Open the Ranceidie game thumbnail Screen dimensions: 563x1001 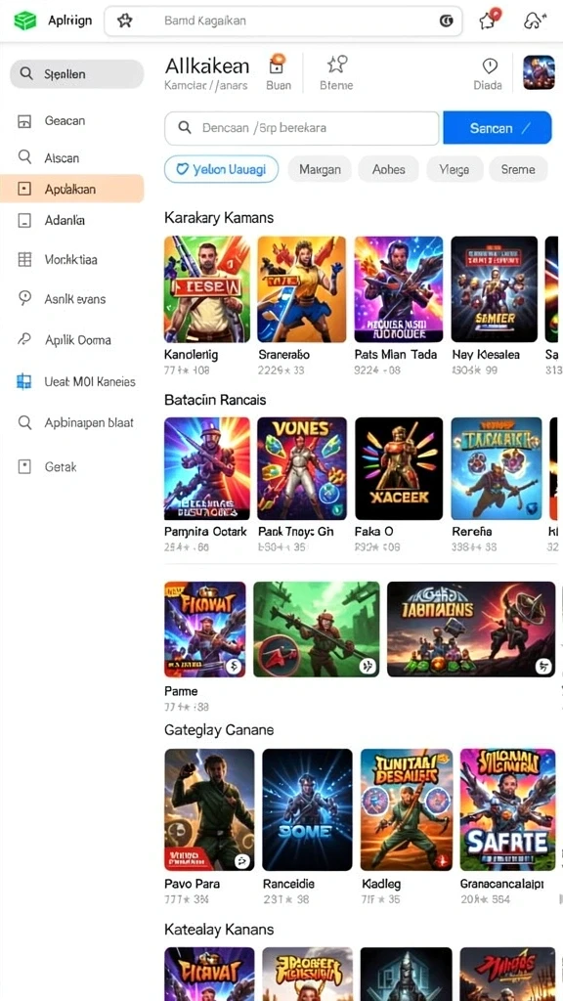pyautogui.click(x=308, y=809)
